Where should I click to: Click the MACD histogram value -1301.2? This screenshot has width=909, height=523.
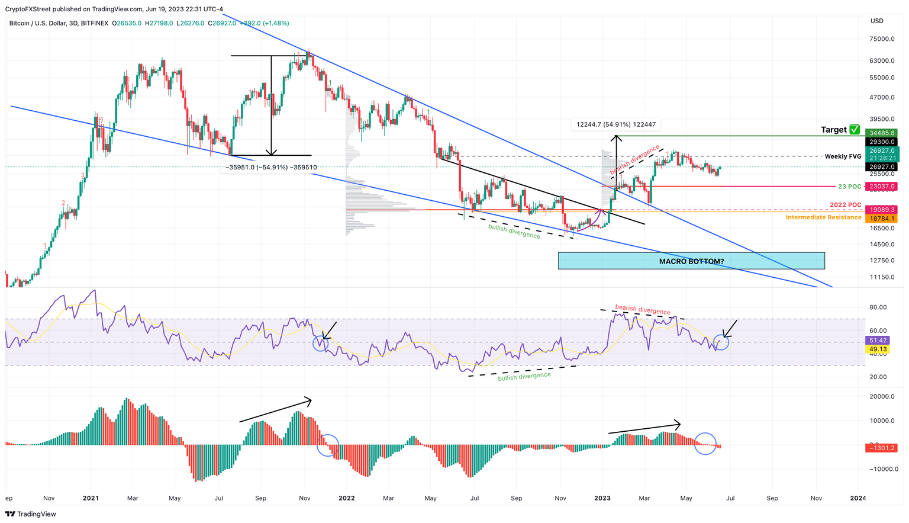(x=881, y=449)
